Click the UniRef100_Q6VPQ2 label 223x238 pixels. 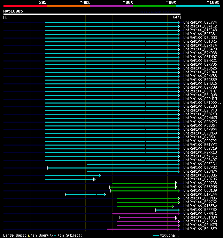tap(200, 167)
